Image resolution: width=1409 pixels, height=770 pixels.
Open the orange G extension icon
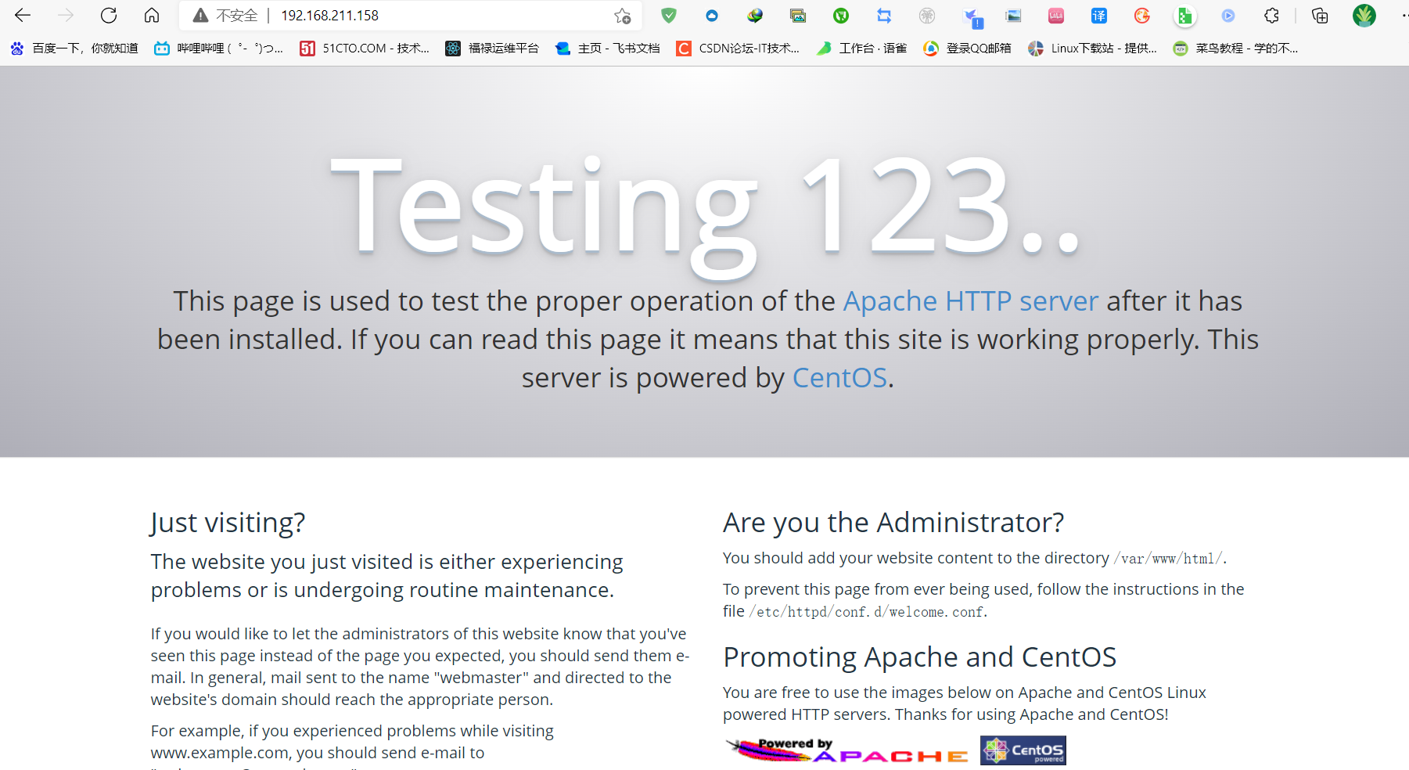pyautogui.click(x=1142, y=15)
